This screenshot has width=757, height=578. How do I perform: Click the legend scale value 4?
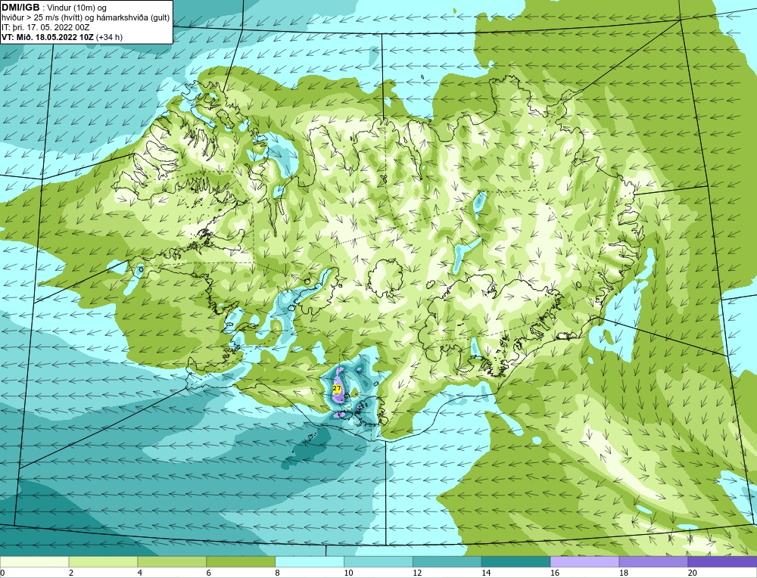140,573
